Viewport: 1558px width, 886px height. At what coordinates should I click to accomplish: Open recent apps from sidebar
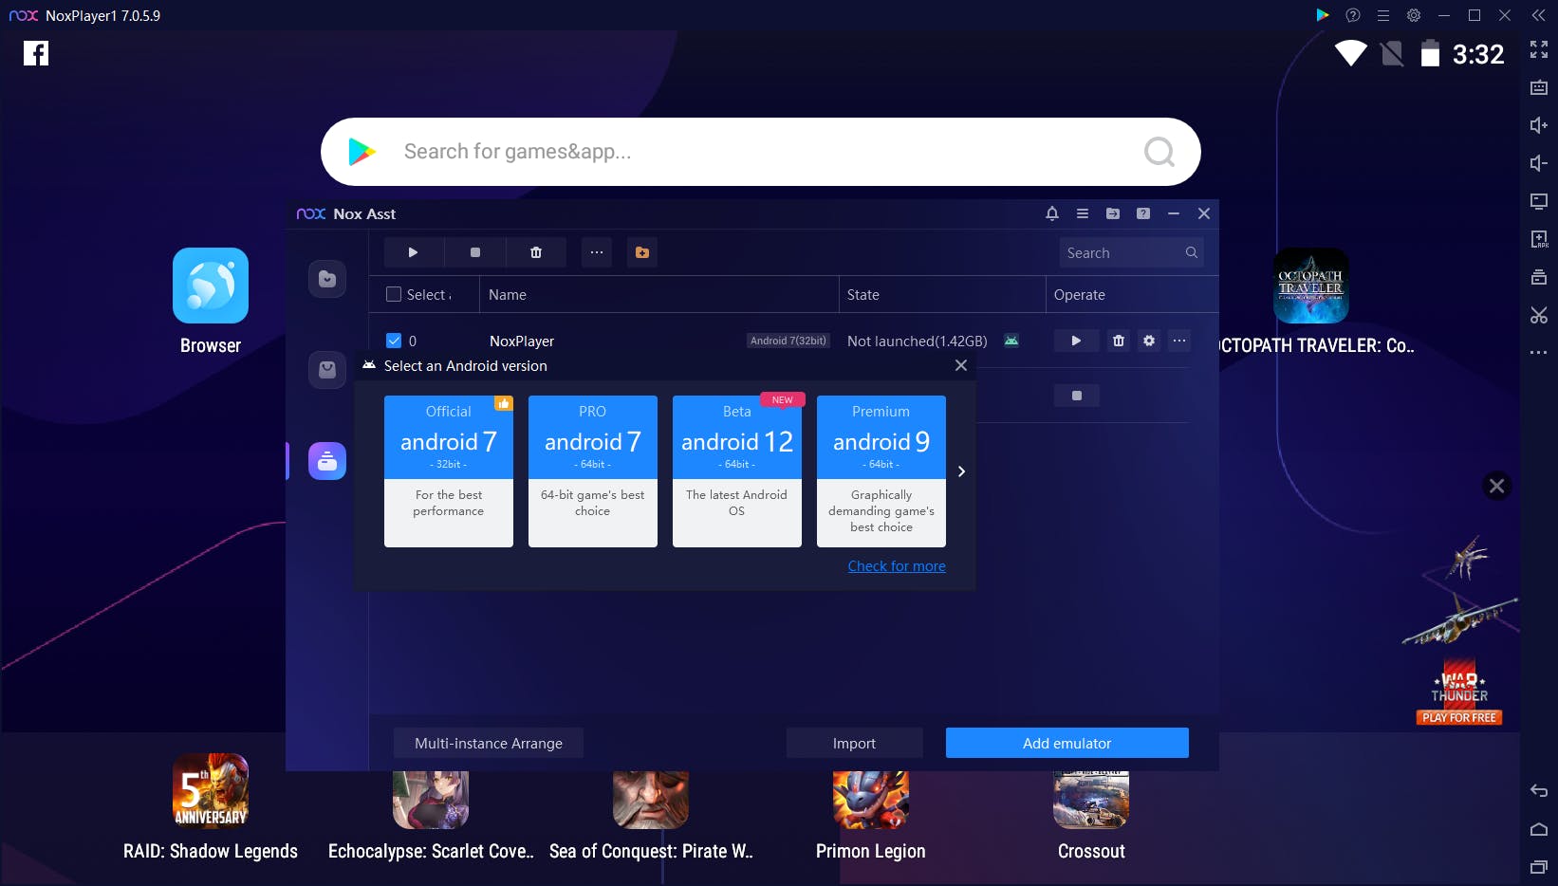[1539, 867]
